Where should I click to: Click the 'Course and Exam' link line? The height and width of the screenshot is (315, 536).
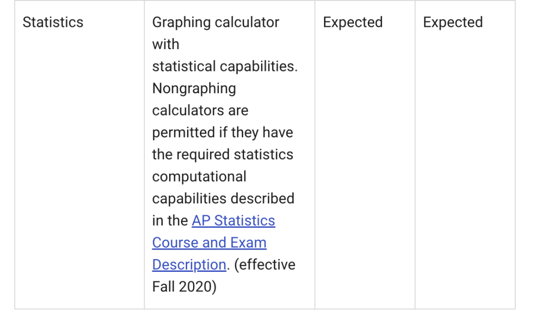point(209,243)
